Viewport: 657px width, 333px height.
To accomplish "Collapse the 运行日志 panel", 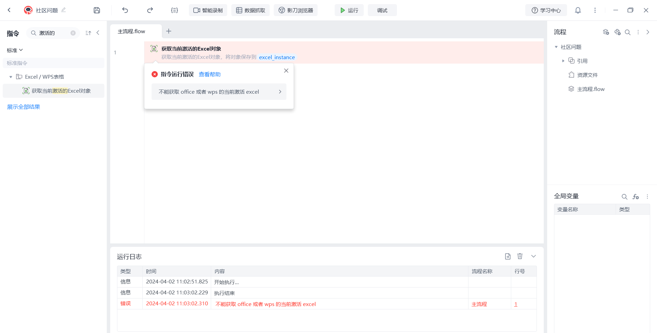I will 533,256.
